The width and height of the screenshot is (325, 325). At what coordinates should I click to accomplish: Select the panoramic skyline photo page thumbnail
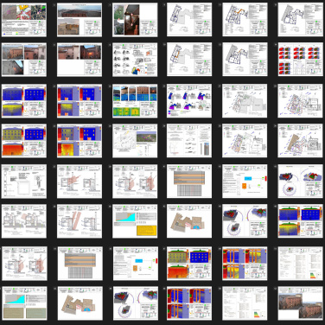(x=80, y=20)
